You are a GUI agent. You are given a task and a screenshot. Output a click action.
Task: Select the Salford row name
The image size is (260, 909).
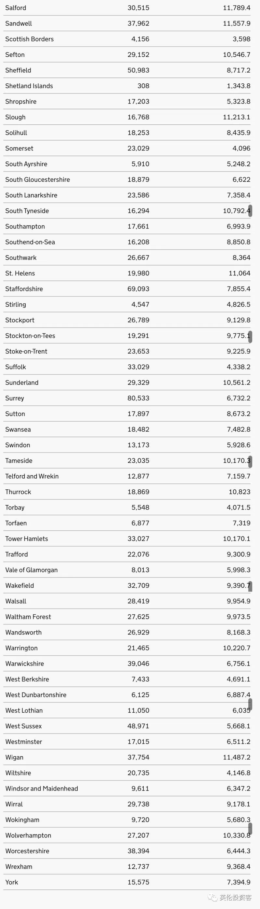click(x=16, y=8)
